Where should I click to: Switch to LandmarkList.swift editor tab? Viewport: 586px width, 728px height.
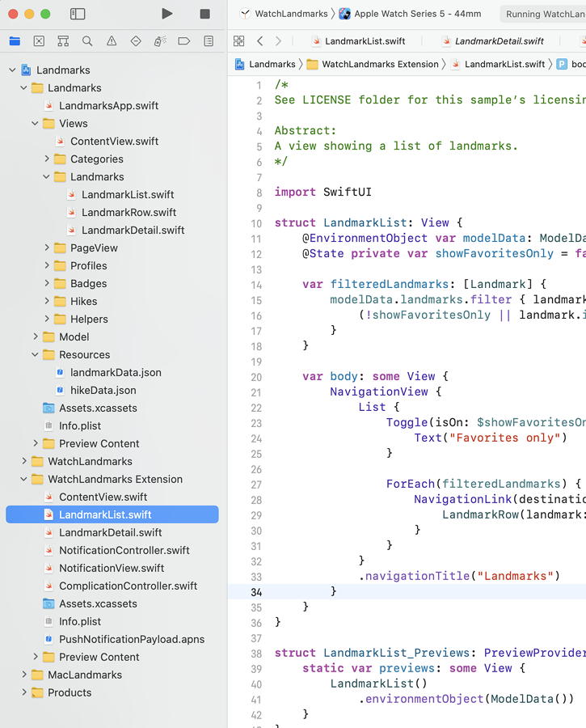[359, 41]
